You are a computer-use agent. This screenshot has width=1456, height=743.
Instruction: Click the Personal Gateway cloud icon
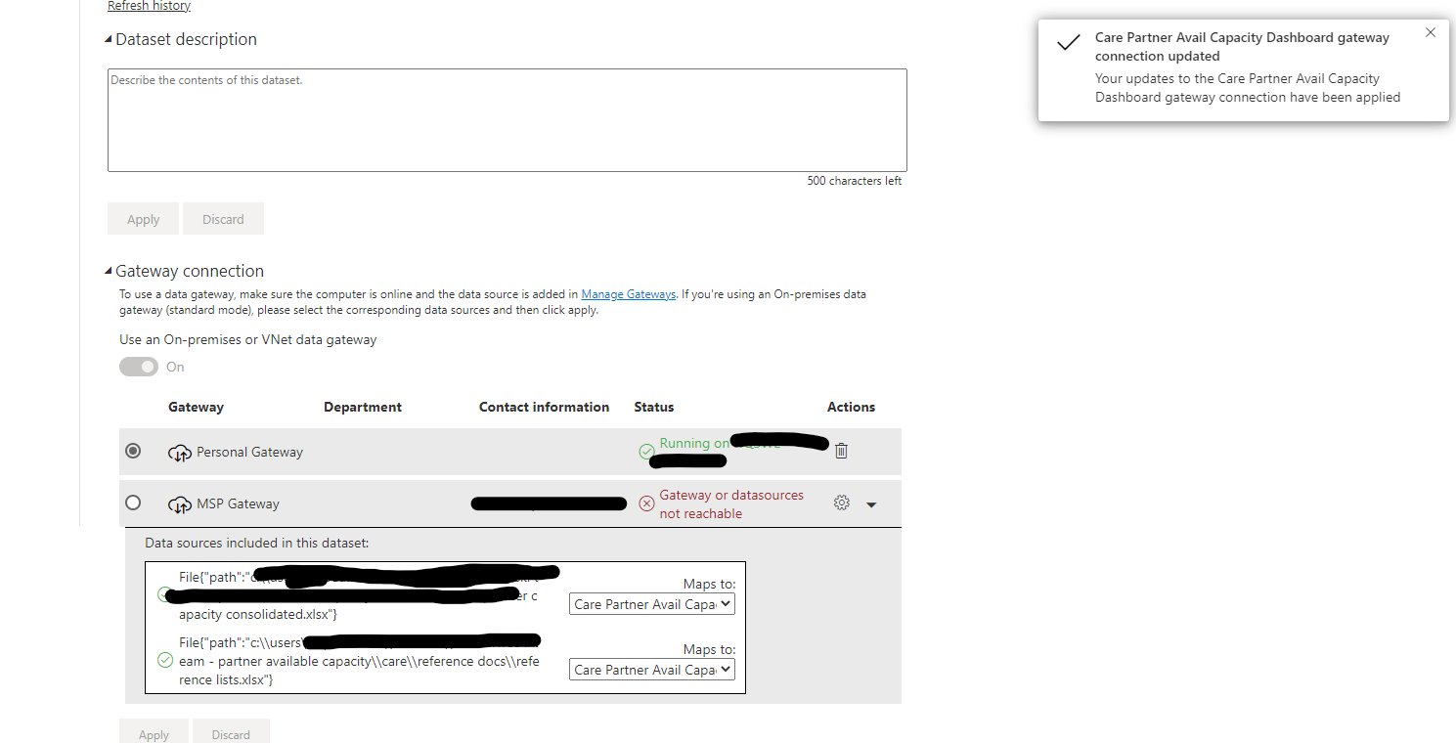(179, 452)
